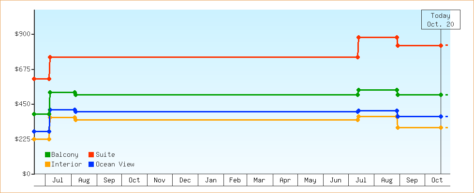The height and width of the screenshot is (193, 474).
Task: Click the Nov month label on axis
Action: click(x=160, y=180)
